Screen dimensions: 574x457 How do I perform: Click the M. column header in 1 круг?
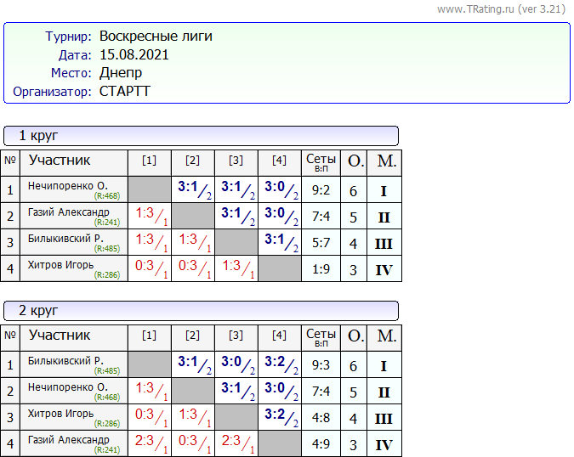tap(386, 161)
